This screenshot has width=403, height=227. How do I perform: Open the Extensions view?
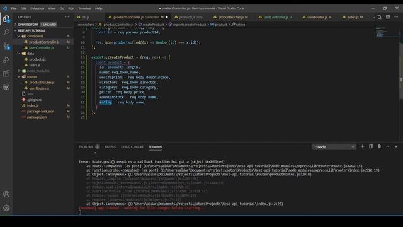[x=6, y=74]
